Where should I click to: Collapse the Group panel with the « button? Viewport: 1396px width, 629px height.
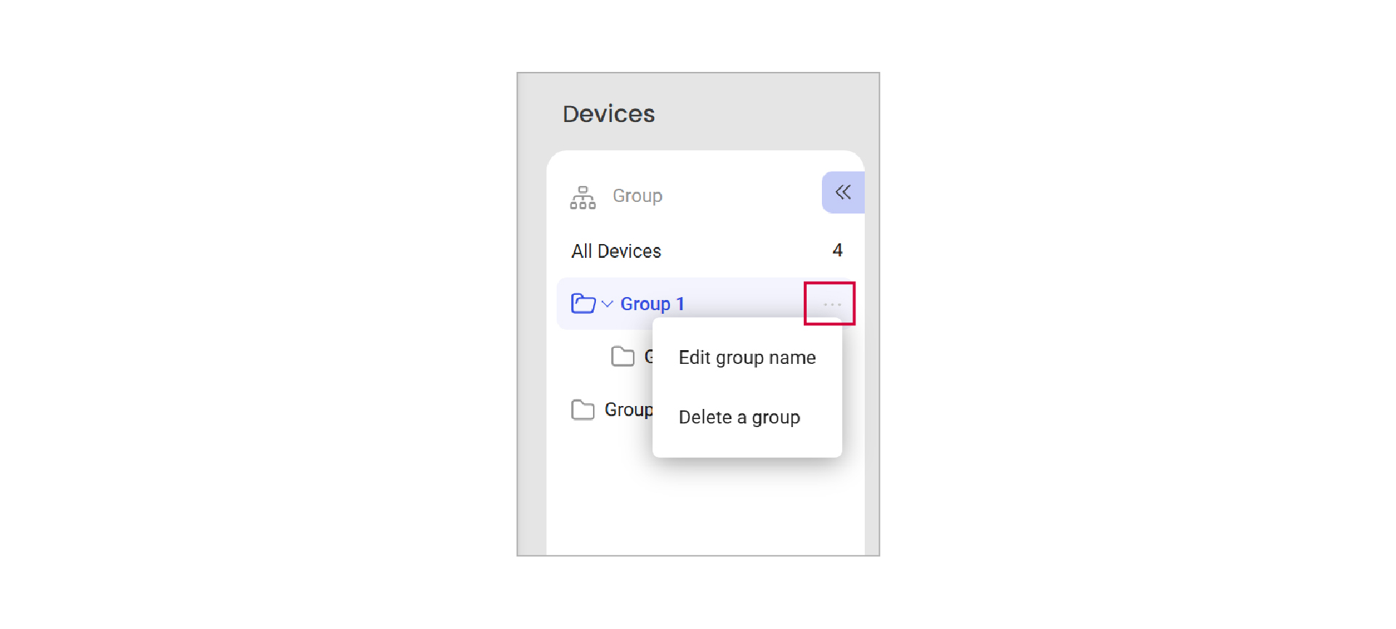[843, 192]
